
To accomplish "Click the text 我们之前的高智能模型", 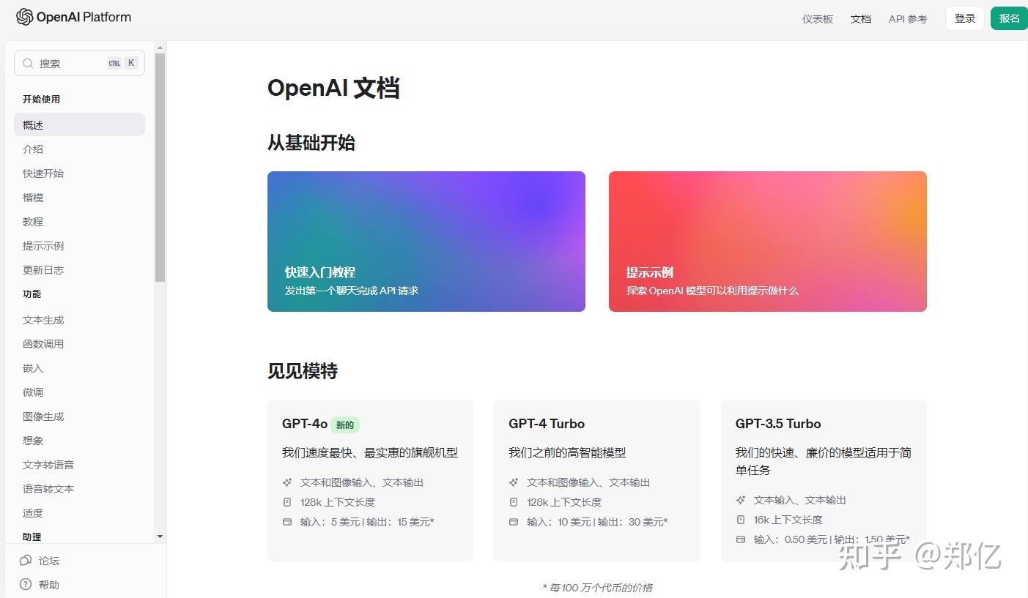I will tap(567, 453).
